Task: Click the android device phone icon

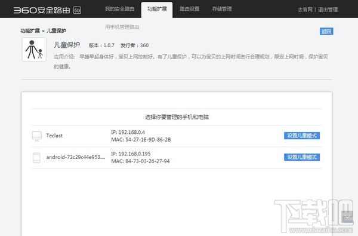Action: [36, 158]
